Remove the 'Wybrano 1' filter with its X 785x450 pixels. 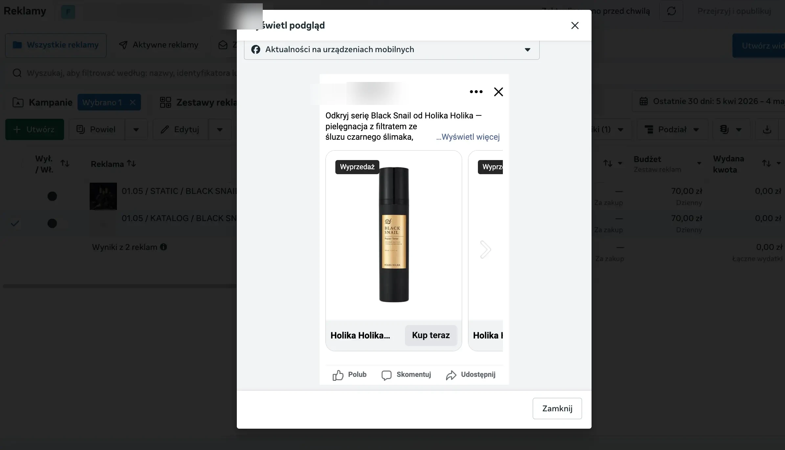[x=133, y=102]
